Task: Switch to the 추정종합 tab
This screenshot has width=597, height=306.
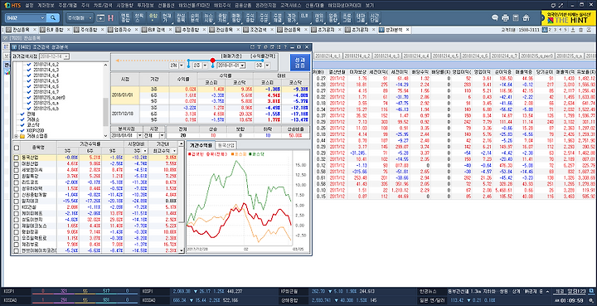Action: (191, 30)
